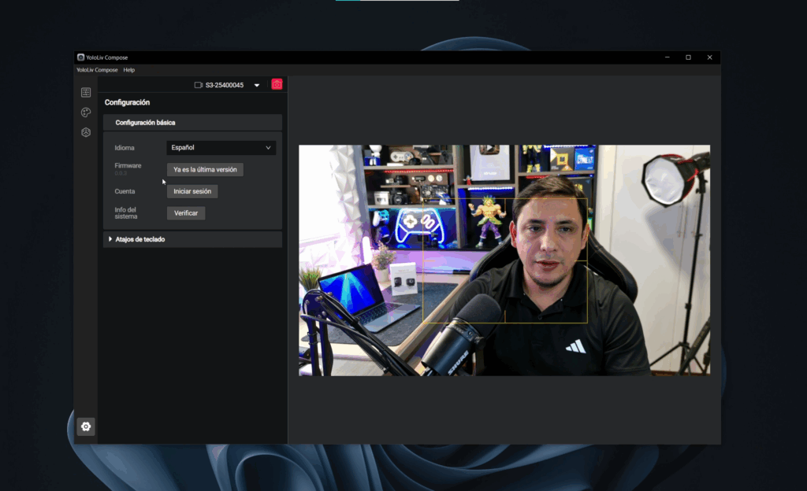Open the color palette panel
Image resolution: width=807 pixels, height=491 pixels.
tap(86, 113)
